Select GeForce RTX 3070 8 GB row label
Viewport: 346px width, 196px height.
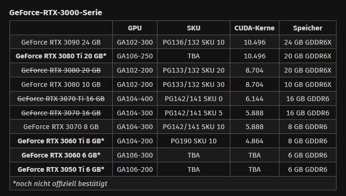(x=61, y=127)
